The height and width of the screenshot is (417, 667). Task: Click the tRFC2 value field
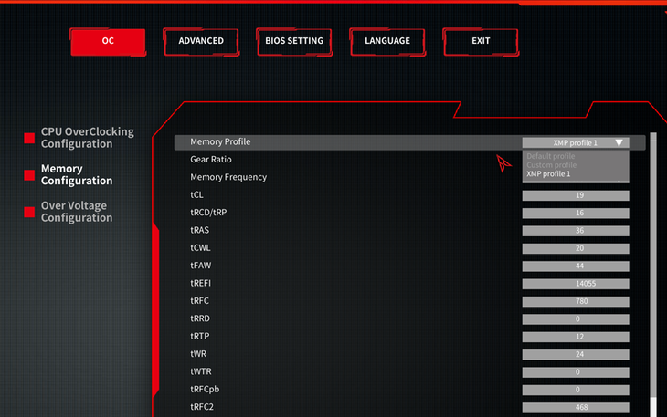(576, 407)
